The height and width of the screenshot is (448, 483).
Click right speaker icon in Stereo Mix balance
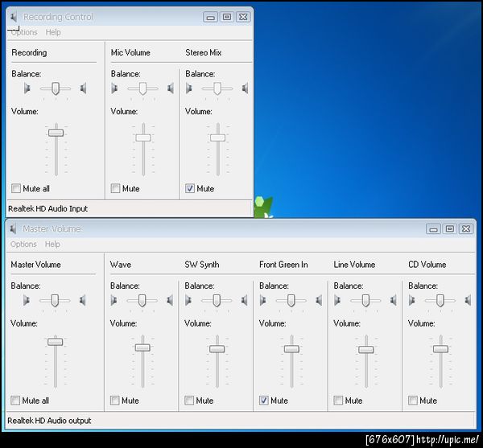click(245, 88)
